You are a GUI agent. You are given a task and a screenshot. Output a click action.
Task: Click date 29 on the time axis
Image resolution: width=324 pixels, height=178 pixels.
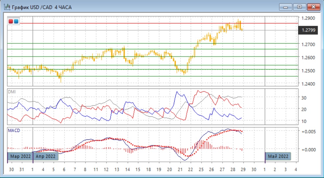(x=243, y=169)
